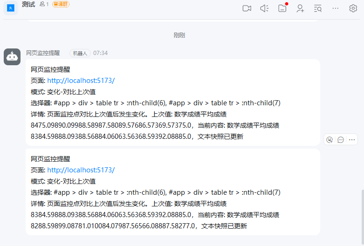Click the first message's 选择器 selector line
Image resolution: width=364 pixels, height=246 pixels.
[x=156, y=103]
